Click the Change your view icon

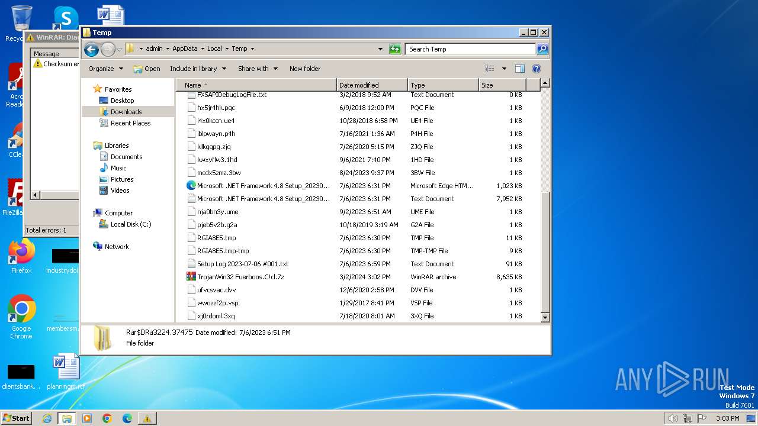pyautogui.click(x=490, y=69)
